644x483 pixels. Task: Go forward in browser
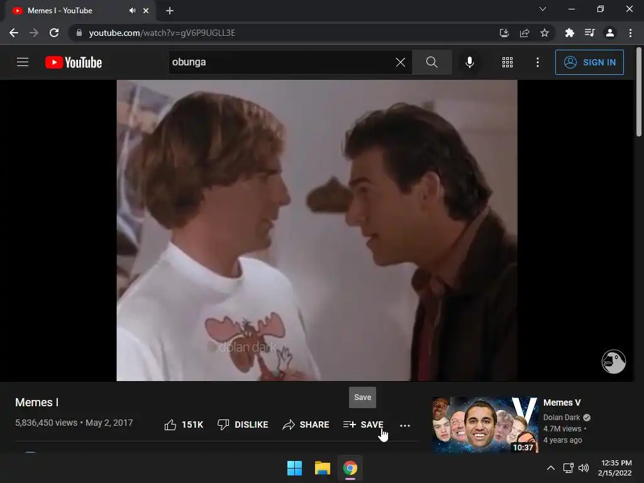click(34, 33)
